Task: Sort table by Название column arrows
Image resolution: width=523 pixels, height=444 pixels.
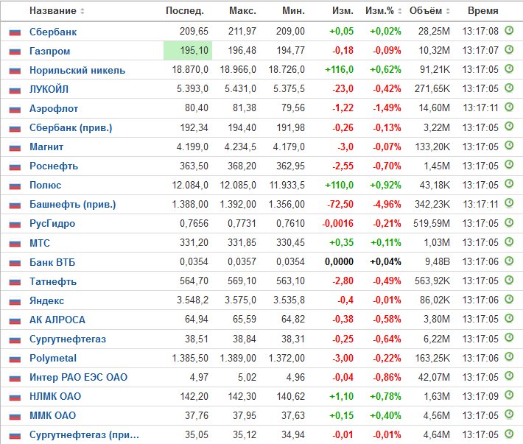Action: click(x=82, y=11)
